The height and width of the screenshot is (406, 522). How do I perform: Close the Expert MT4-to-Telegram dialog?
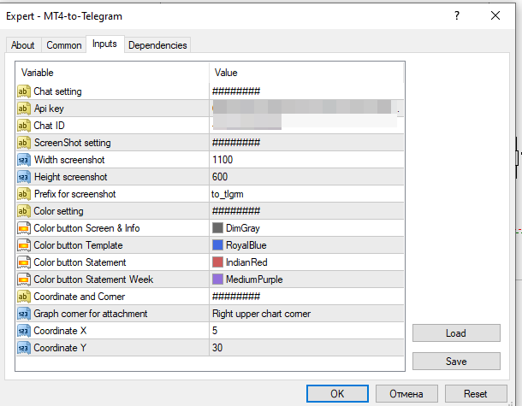coord(495,15)
